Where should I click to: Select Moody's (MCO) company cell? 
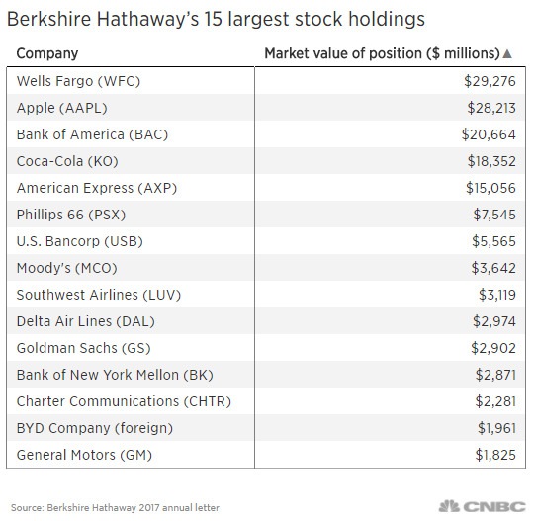[x=131, y=268]
